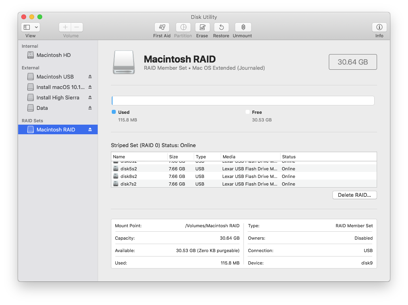Click disk8s2 member disk icon
Image resolution: width=408 pixels, height=305 pixels.
coord(116,176)
